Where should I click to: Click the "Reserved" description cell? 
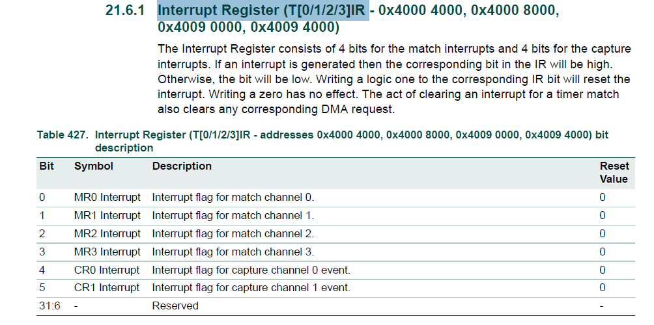175,305
